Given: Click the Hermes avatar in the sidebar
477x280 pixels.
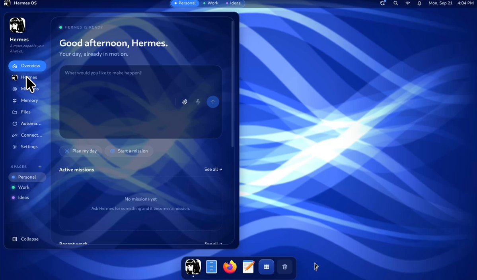Looking at the screenshot, I should pyautogui.click(x=18, y=25).
